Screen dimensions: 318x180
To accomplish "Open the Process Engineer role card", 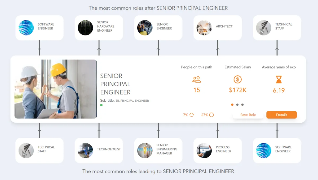I will tap(218, 150).
